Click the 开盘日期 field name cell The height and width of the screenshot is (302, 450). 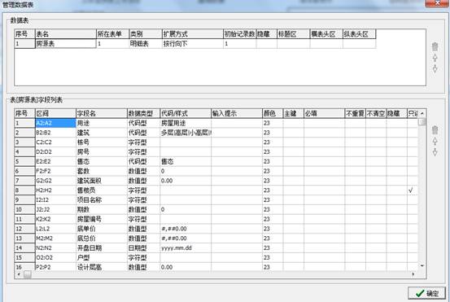[x=101, y=247]
